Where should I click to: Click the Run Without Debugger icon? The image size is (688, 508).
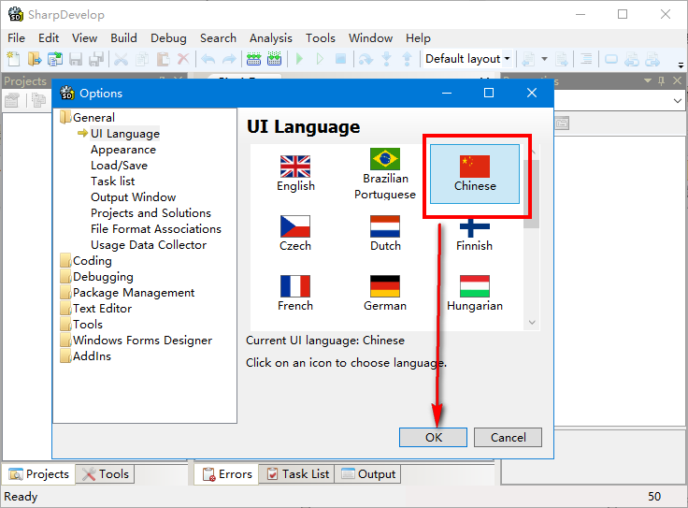[320, 58]
